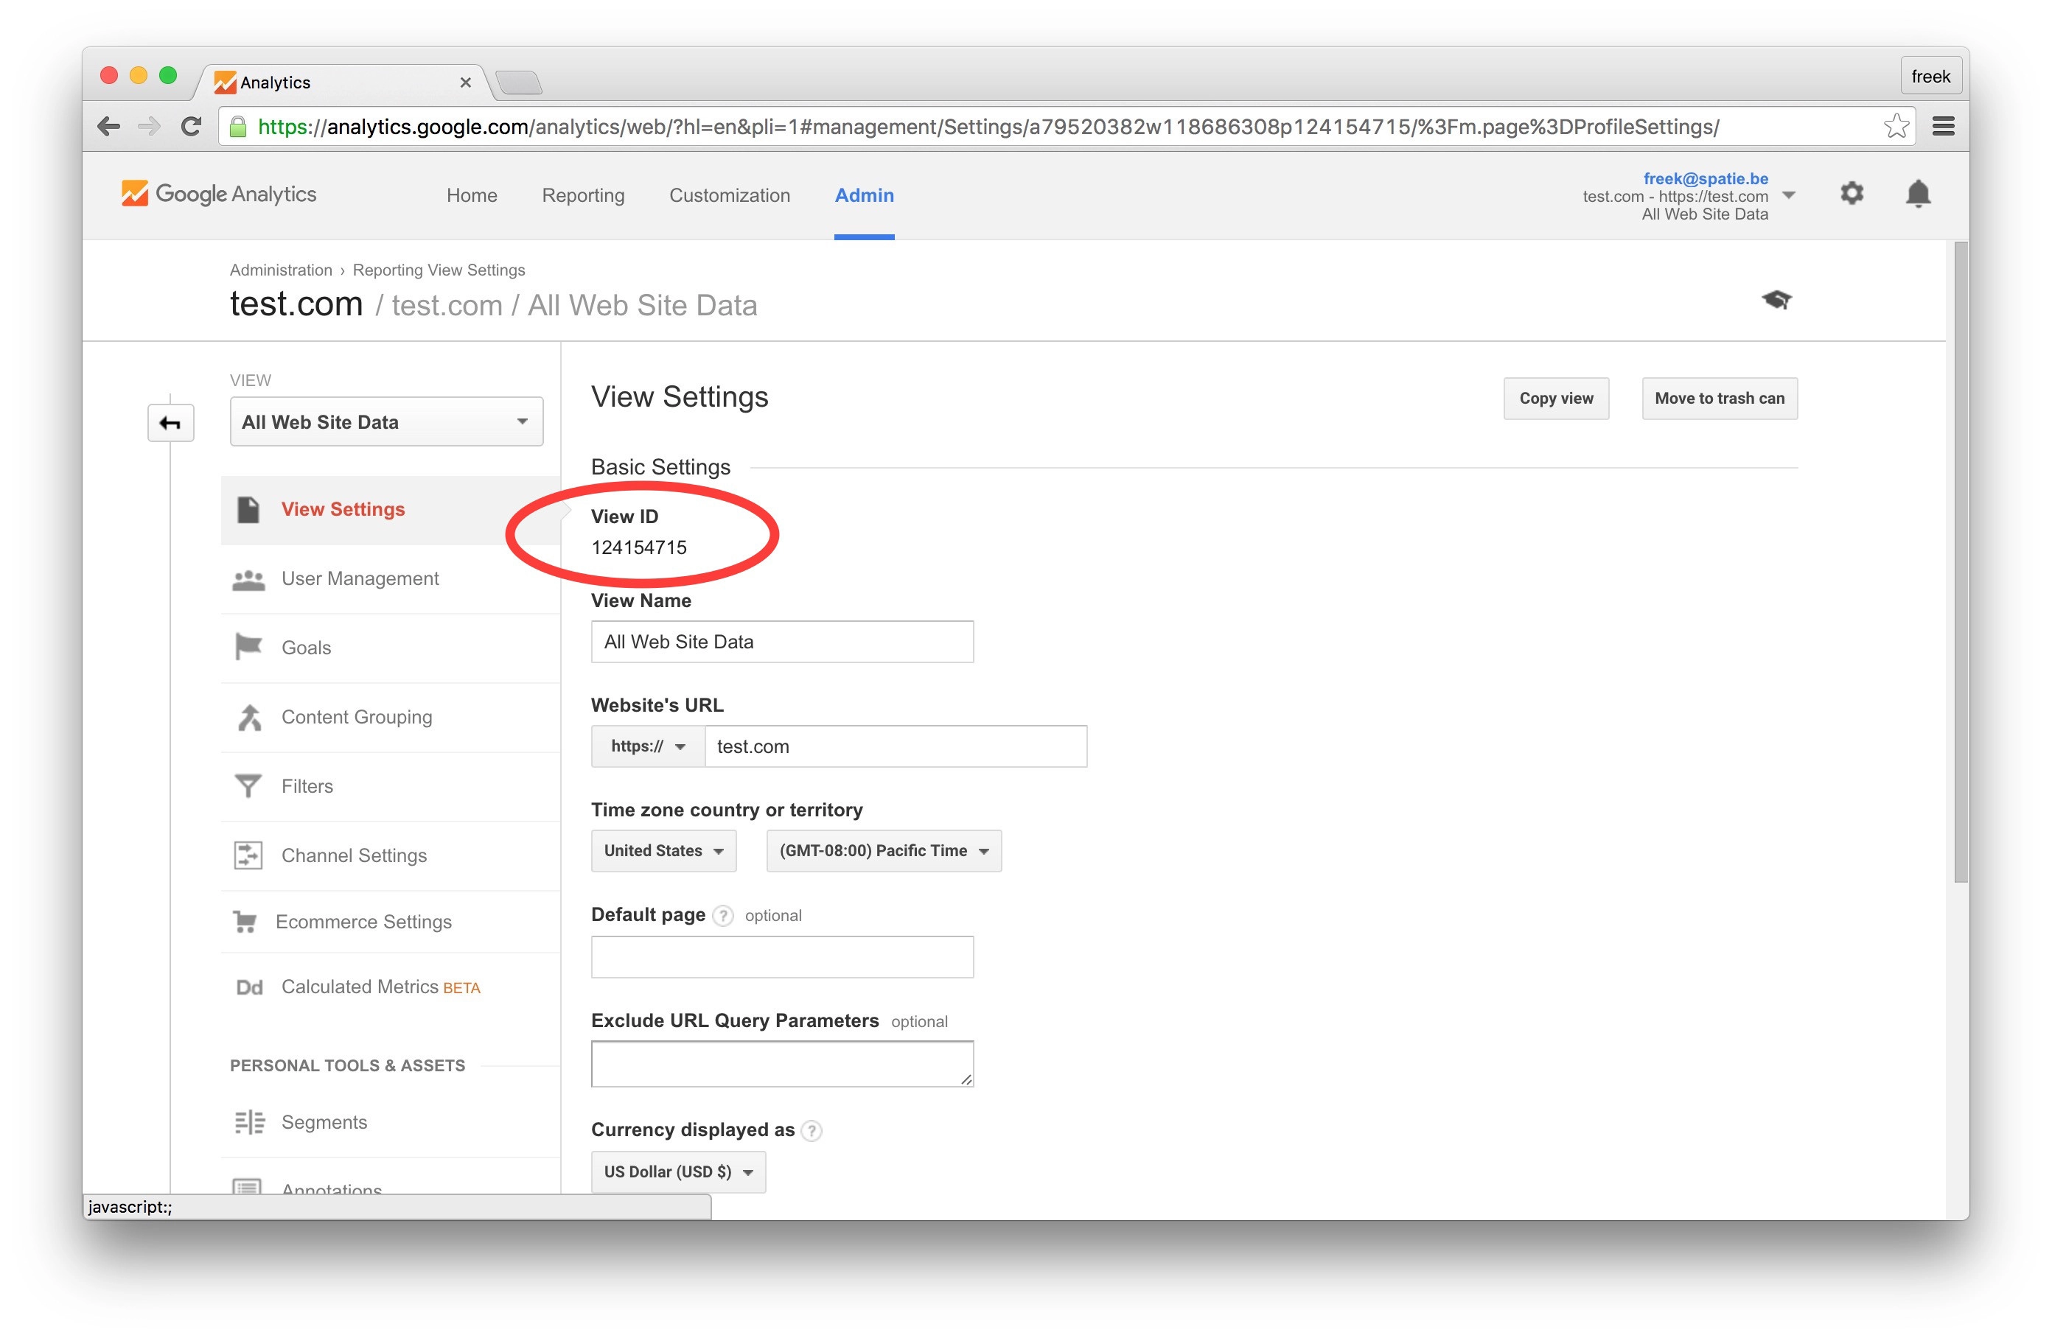Bookmark page with the star icon
This screenshot has width=2052, height=1338.
pos(1895,127)
